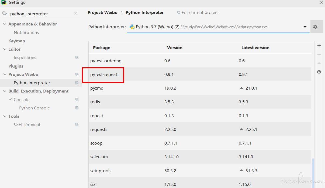Click project-level icon beside Python Interpreter
325x188 pixels.
coord(77,83)
